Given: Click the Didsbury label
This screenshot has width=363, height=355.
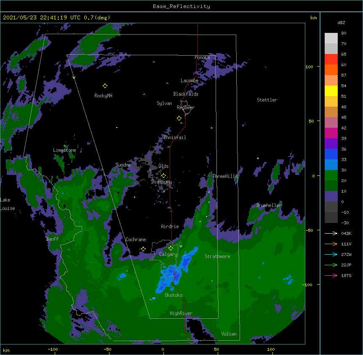Looking at the screenshot, I should pyautogui.click(x=161, y=182).
